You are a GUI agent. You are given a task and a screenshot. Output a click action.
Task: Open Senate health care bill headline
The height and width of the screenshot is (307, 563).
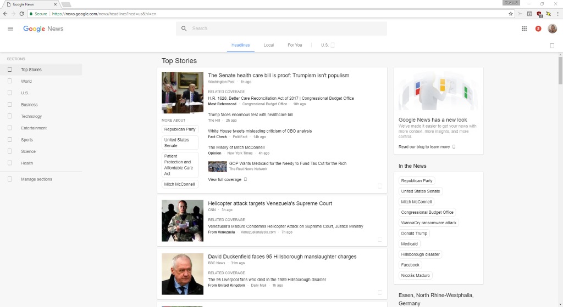278,76
